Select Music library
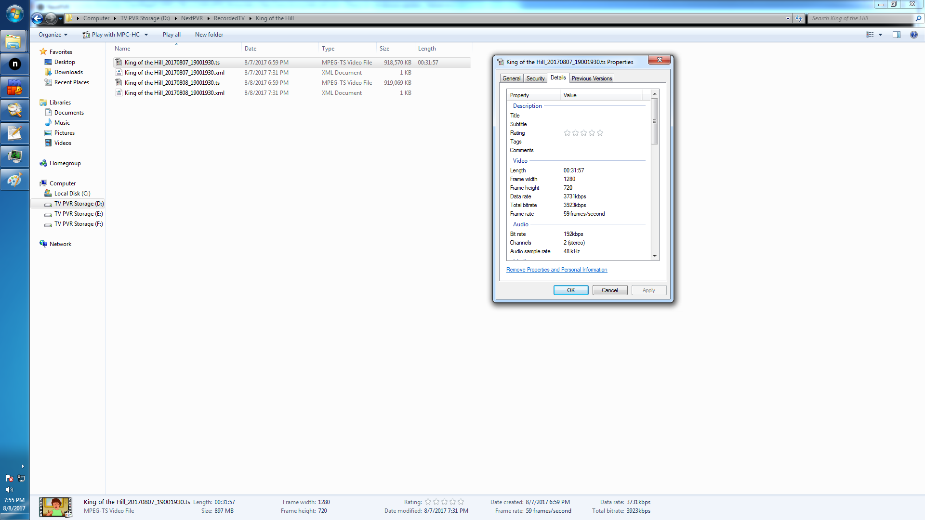 coord(62,123)
